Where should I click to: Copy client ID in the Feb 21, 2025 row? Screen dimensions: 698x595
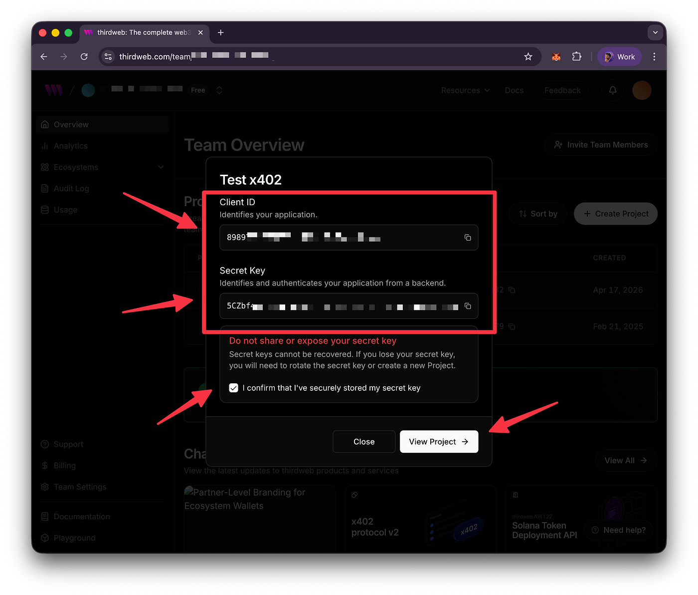tap(512, 326)
